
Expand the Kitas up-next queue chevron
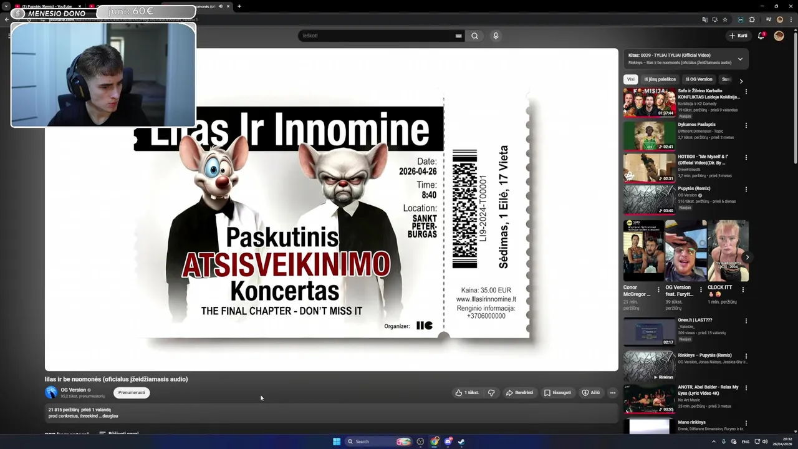(740, 59)
